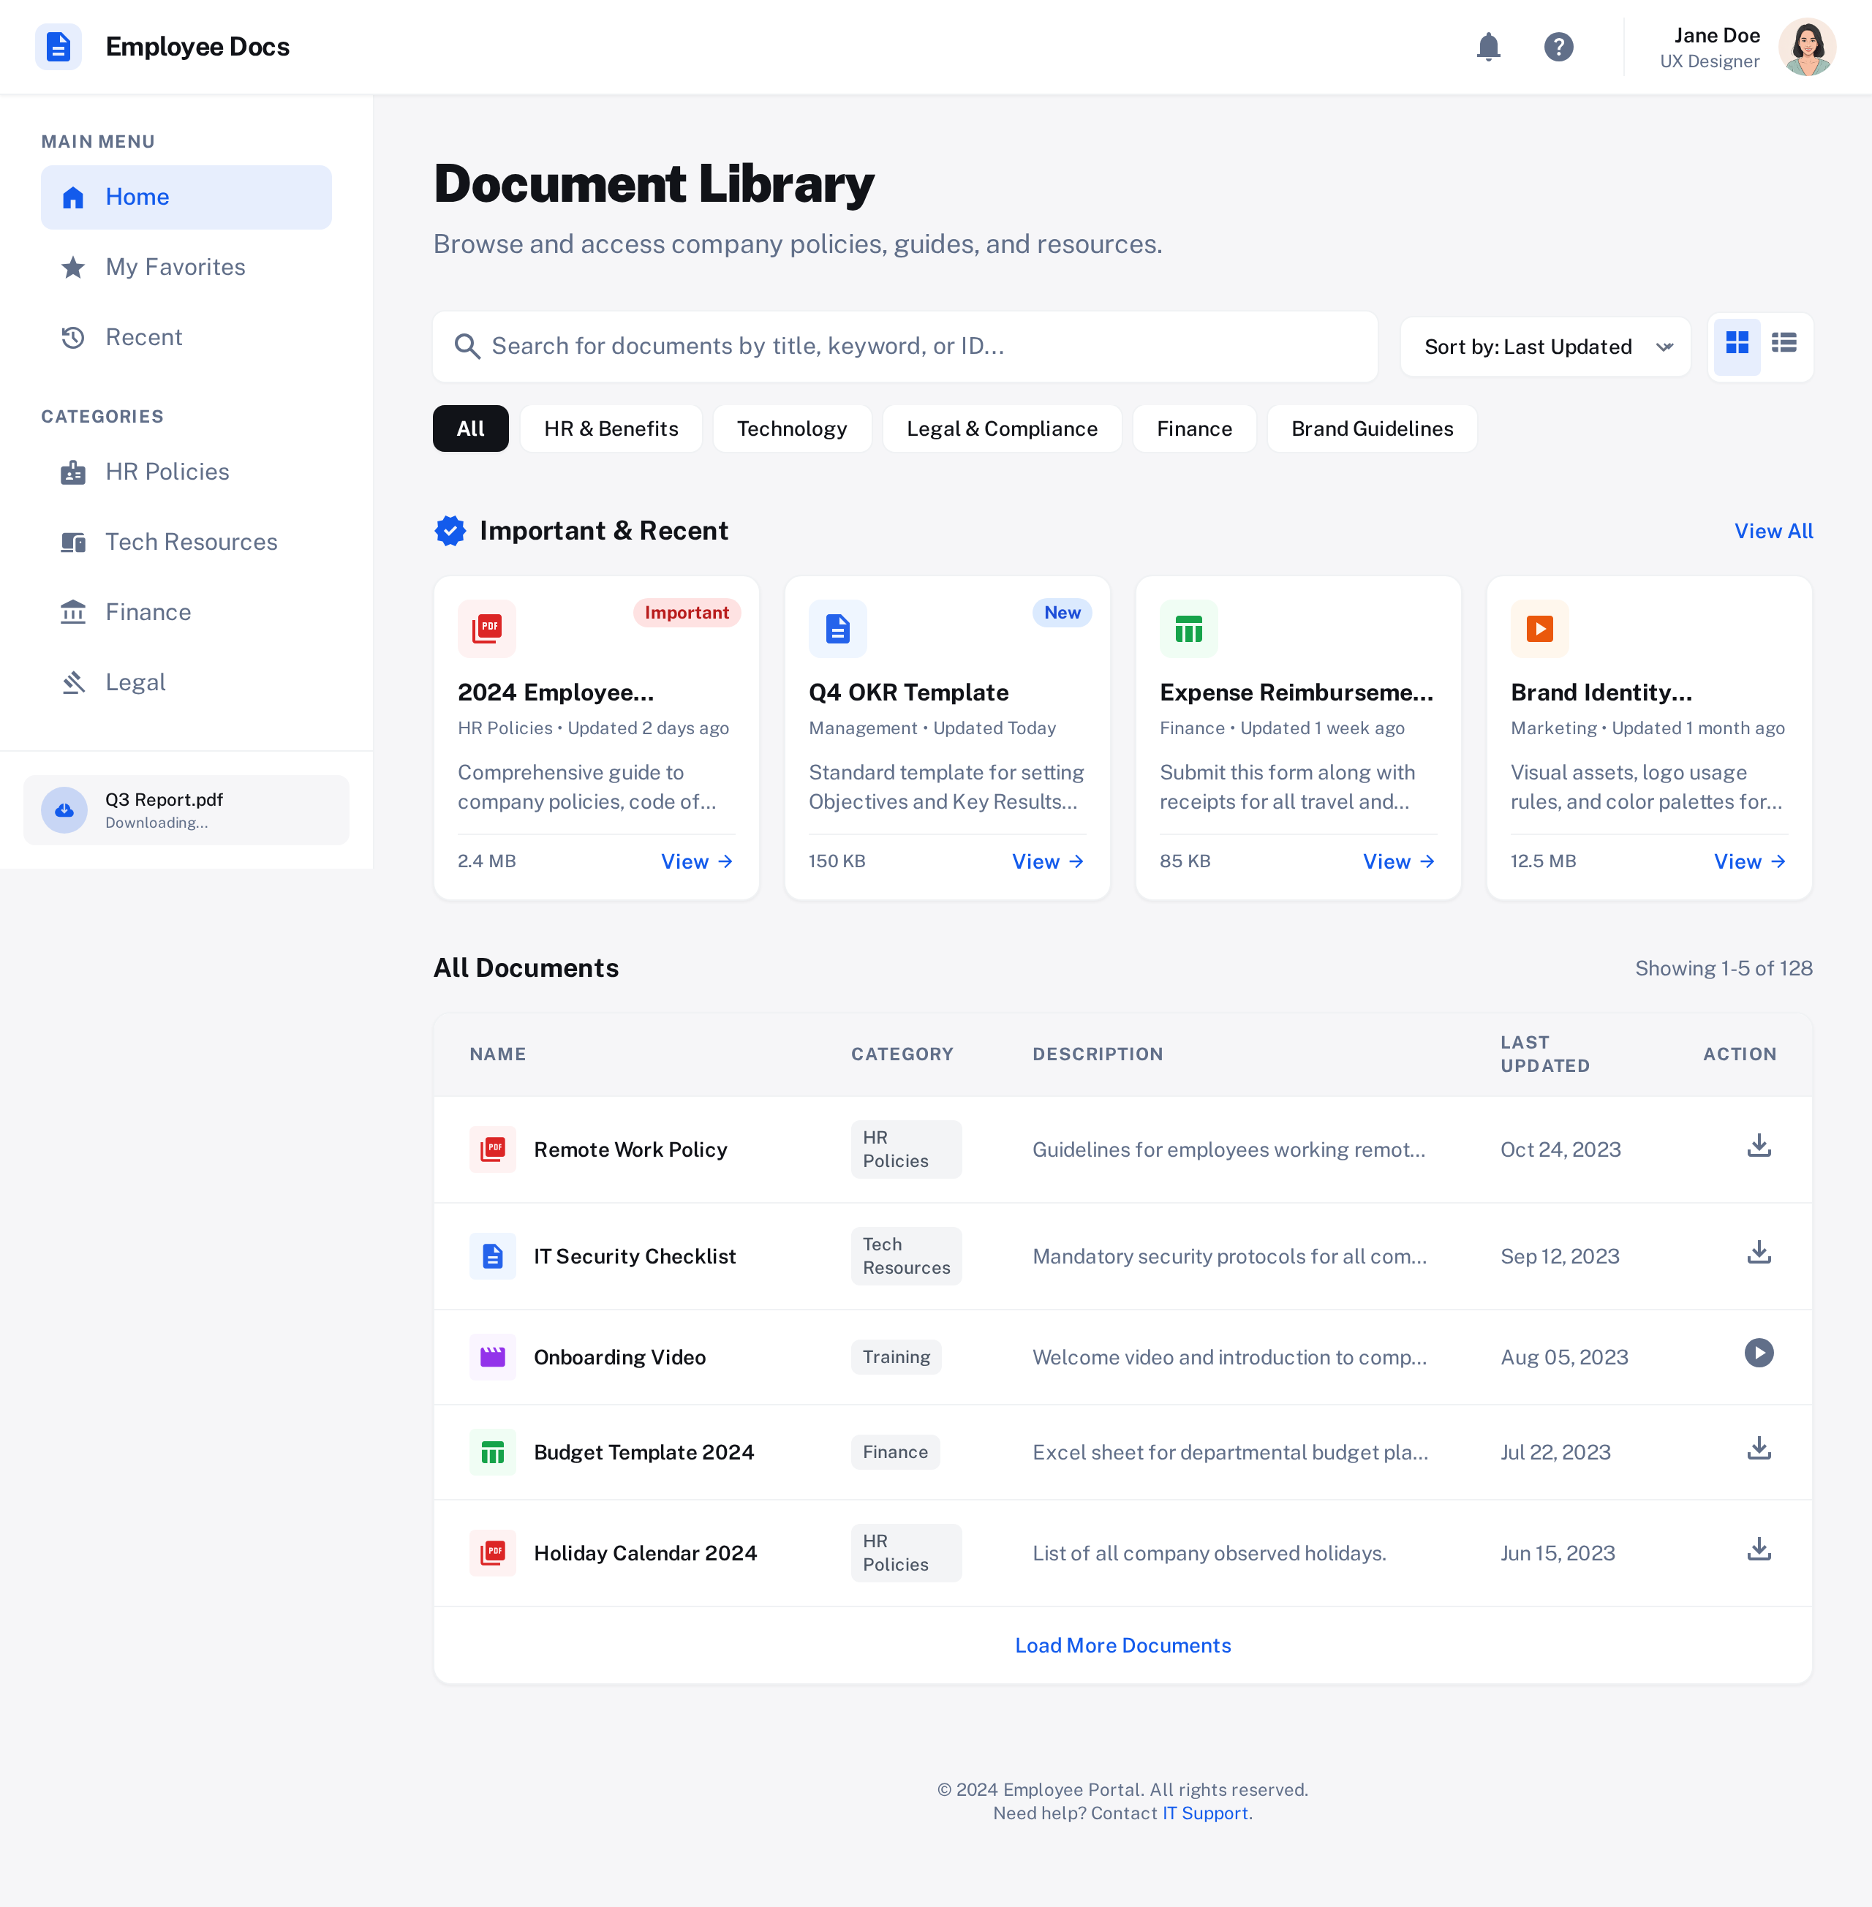This screenshot has width=1872, height=1907.
Task: Download Holiday Calendar 2024
Action: point(1759,1550)
